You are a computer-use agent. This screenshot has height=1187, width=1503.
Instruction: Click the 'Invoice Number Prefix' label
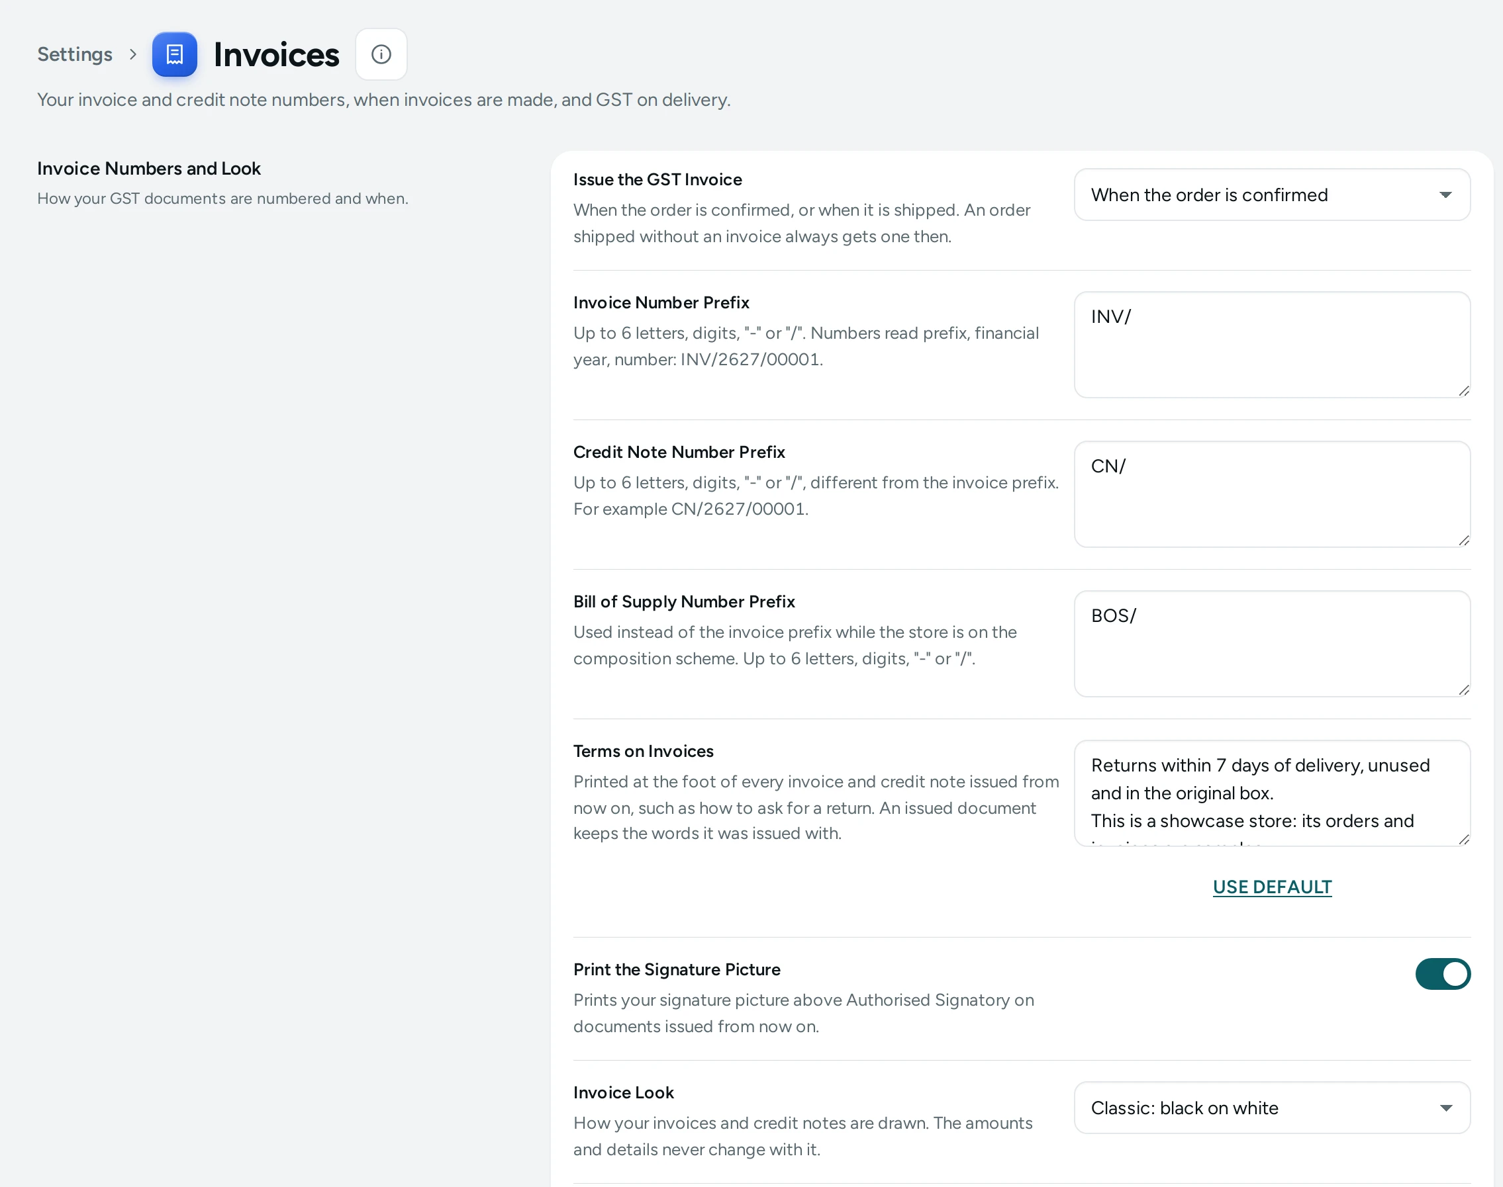pos(661,302)
